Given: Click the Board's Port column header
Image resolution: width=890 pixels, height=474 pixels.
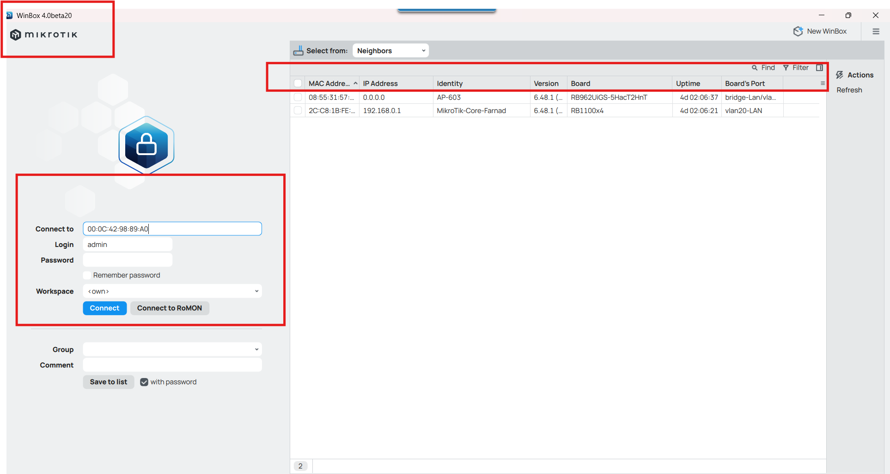Looking at the screenshot, I should coord(752,84).
